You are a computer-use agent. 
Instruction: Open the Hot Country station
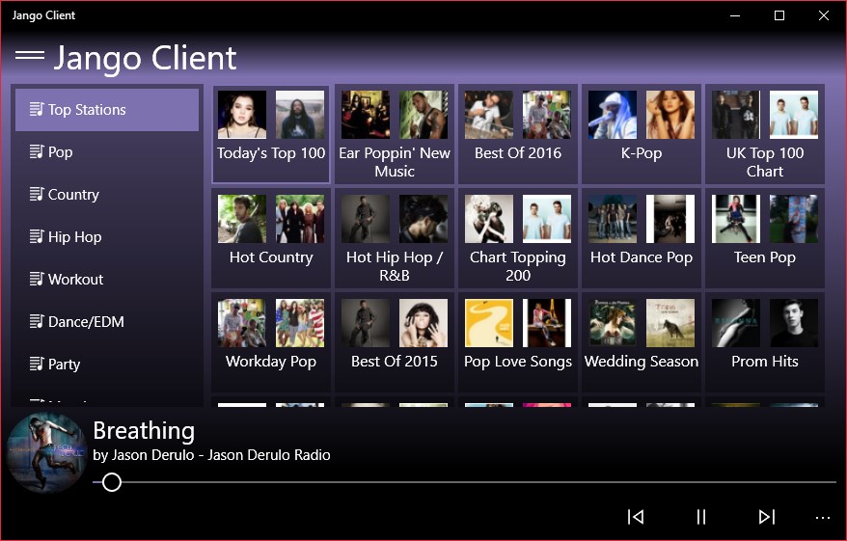pos(271,238)
